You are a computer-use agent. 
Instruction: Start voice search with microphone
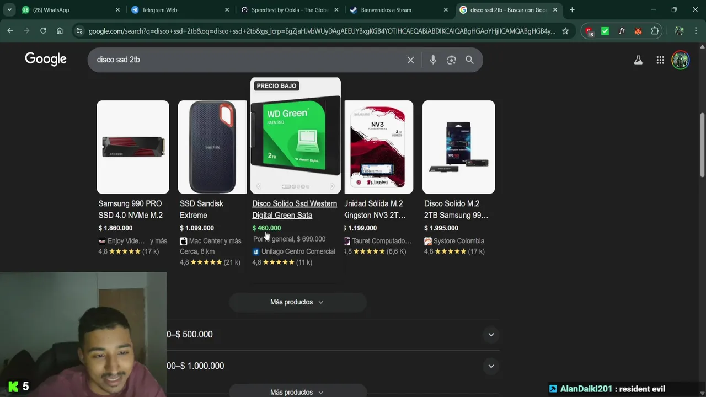pyautogui.click(x=433, y=60)
